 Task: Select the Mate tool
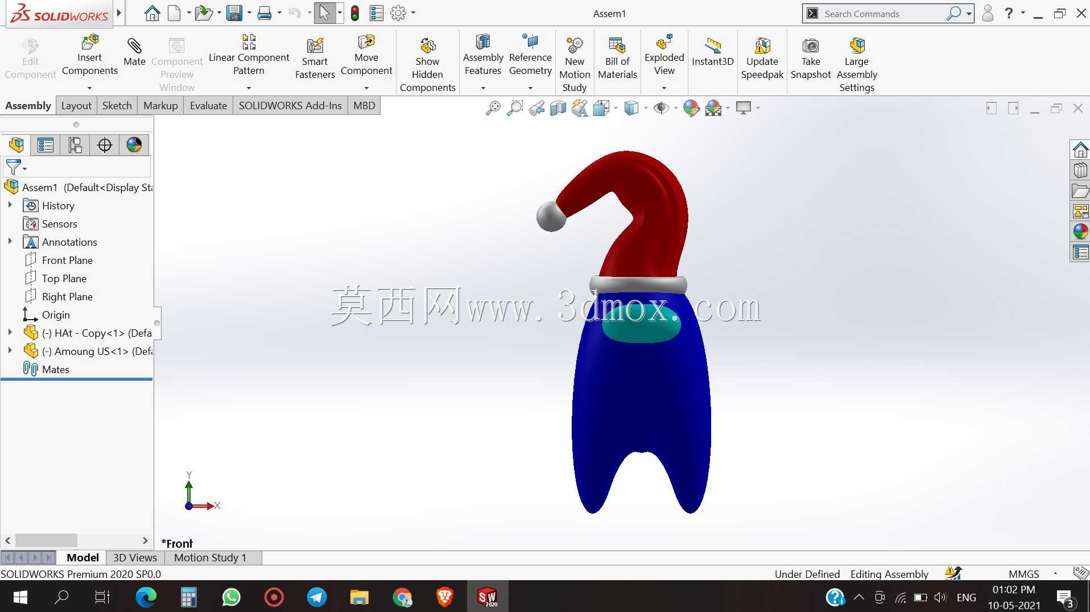(x=134, y=51)
